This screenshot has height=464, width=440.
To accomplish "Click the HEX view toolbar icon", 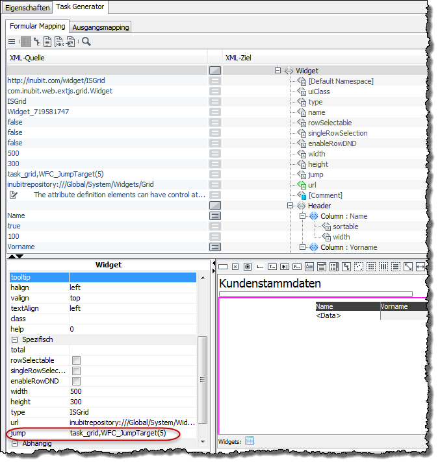I will 59,42.
